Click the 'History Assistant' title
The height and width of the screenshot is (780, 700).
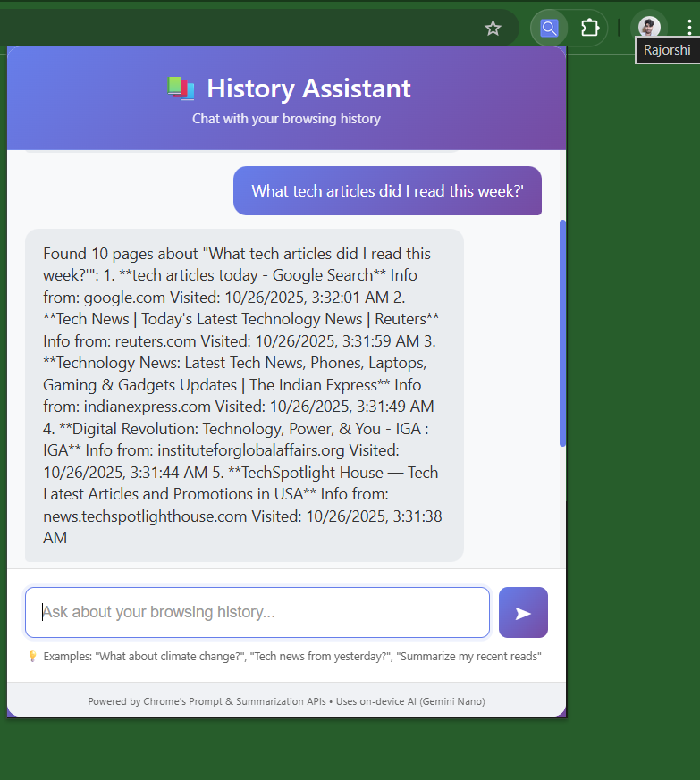point(308,88)
